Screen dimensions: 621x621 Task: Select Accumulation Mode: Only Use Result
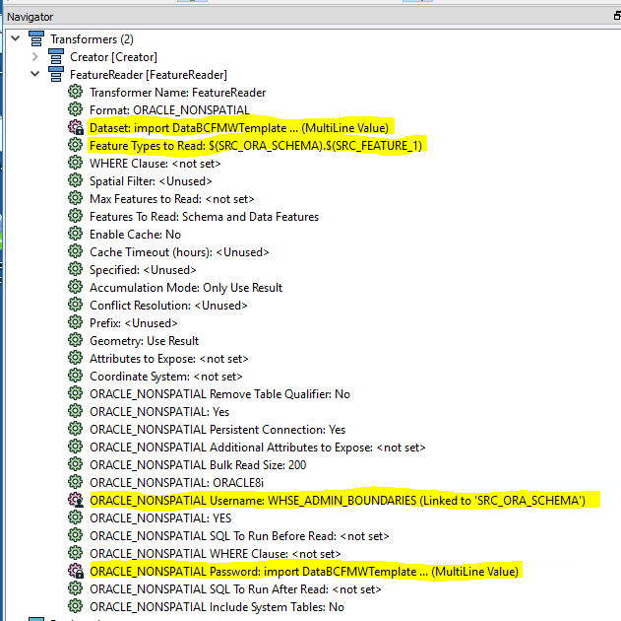point(186,288)
